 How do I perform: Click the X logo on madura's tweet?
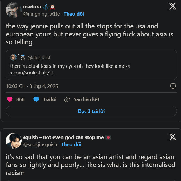click(x=173, y=6)
